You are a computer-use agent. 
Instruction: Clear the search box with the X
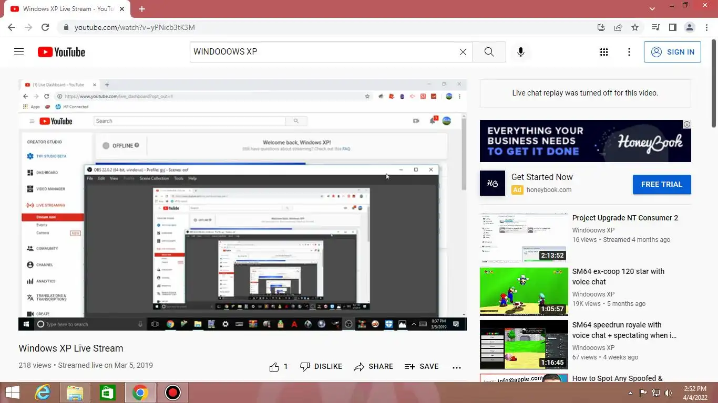pyautogui.click(x=463, y=52)
